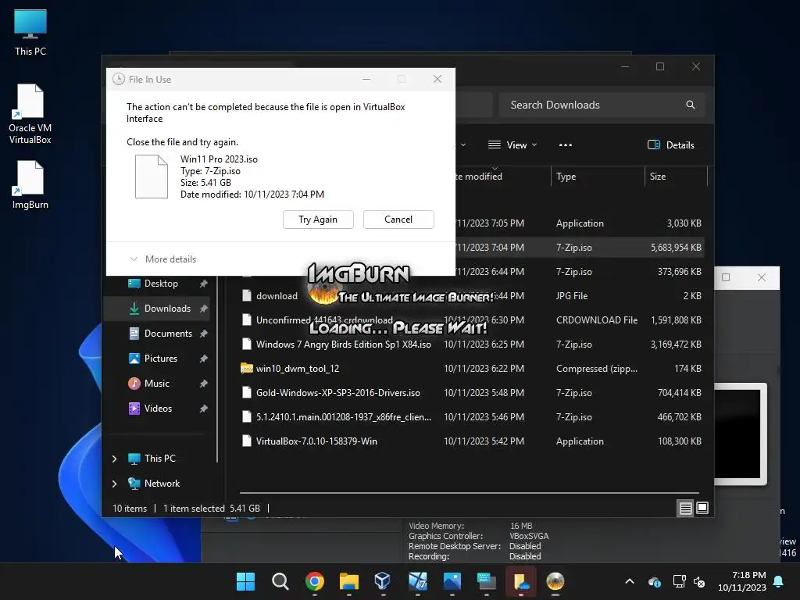Screen dimensions: 800x600
Task: Unpin Videos using its pin icon
Action: point(204,409)
